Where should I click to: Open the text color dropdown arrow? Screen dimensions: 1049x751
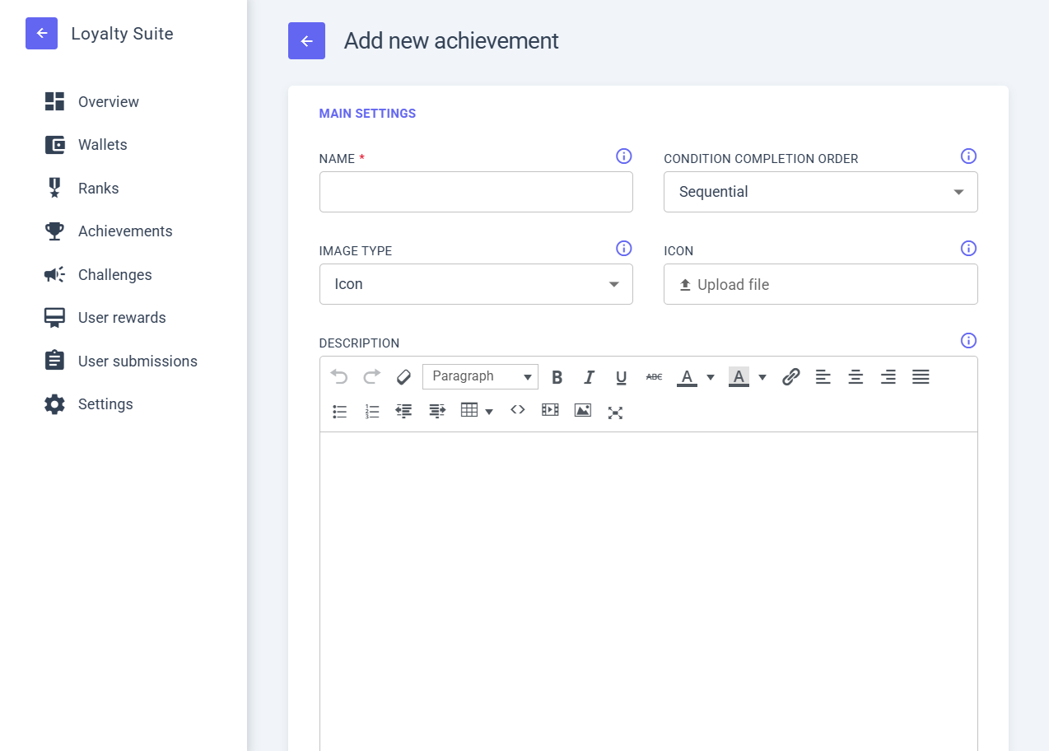coord(711,377)
